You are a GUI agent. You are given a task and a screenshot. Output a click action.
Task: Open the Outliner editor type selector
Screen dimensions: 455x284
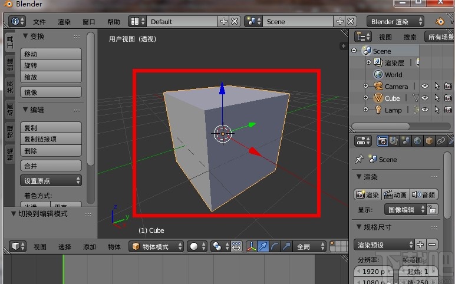(363, 37)
